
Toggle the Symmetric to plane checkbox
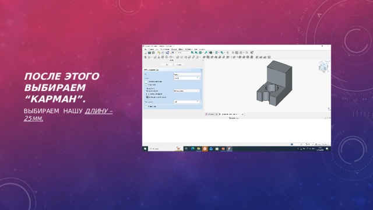point(146,82)
